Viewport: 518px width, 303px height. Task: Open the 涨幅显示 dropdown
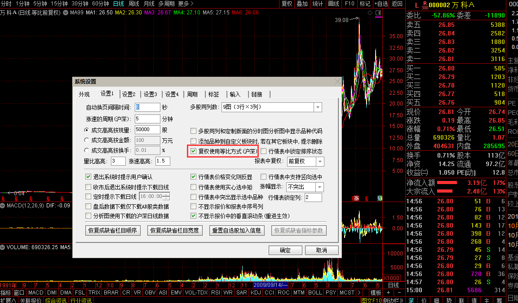coord(319,187)
